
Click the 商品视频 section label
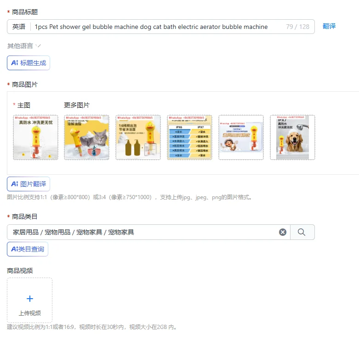[20, 271]
